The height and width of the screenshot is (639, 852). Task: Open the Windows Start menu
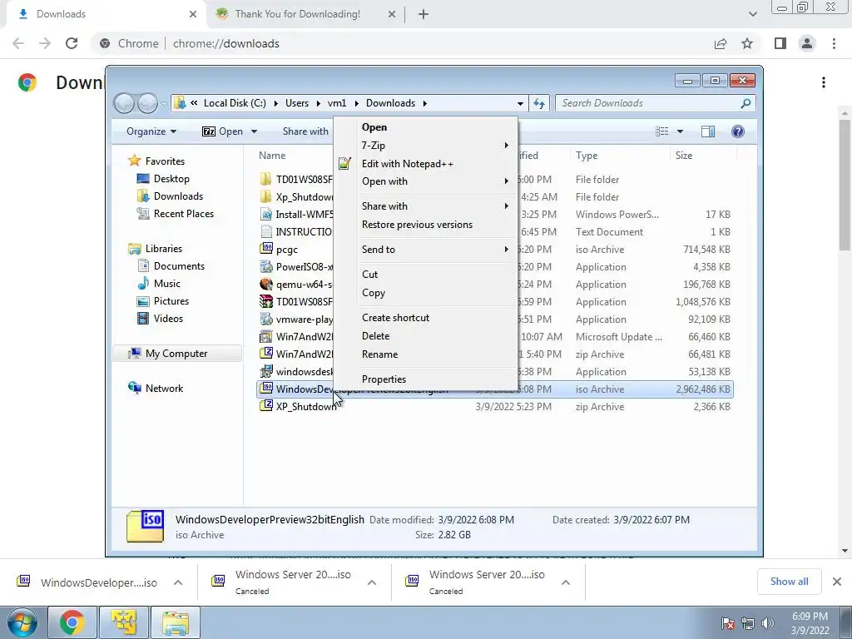tap(22, 622)
